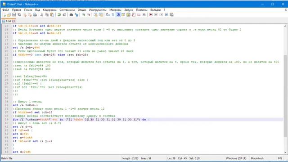This screenshot has height=162, width=288.
Task: Toggle synchronize vertical scrolling
Action: click(x=95, y=15)
